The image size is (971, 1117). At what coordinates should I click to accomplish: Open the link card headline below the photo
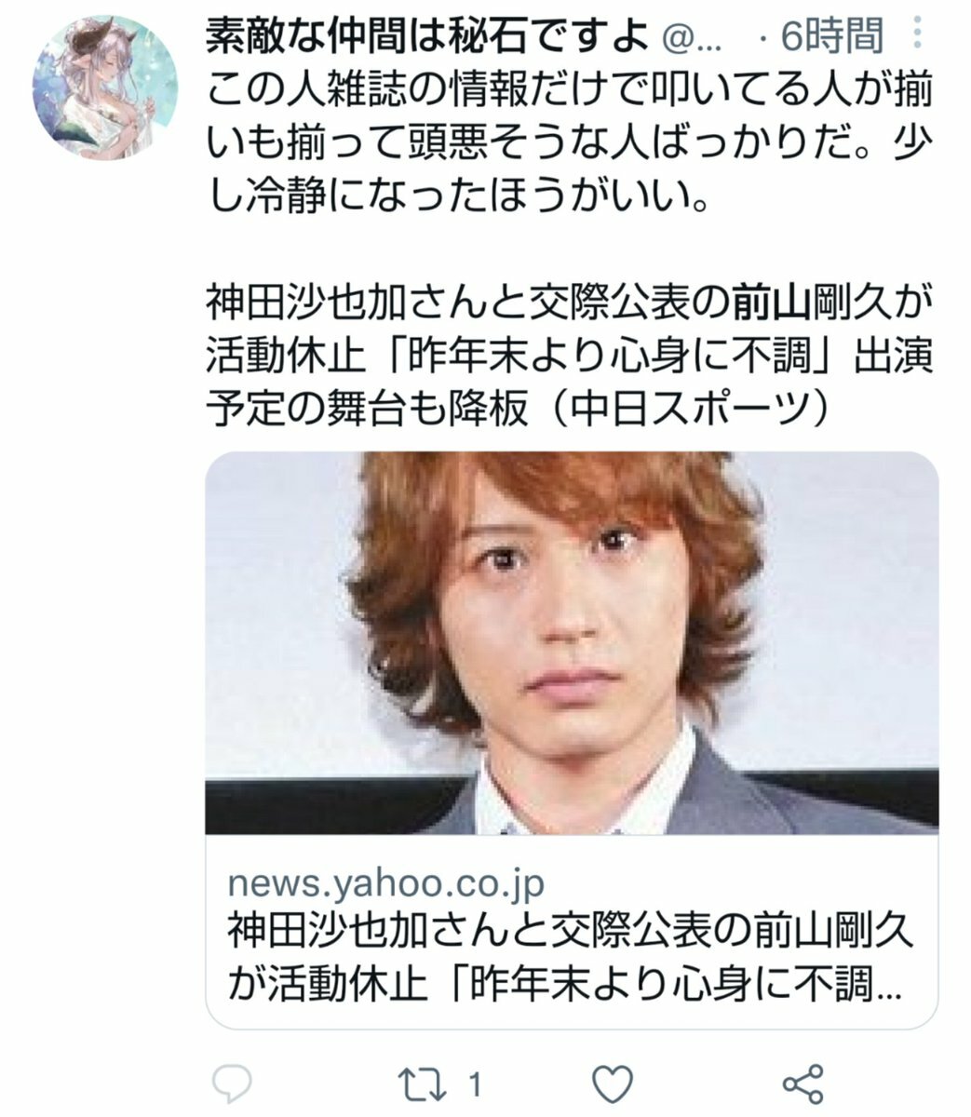tap(570, 956)
